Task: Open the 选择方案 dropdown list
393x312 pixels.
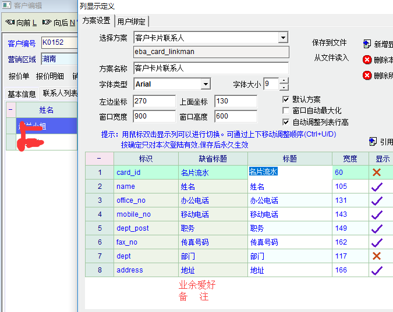Action: [x=283, y=38]
